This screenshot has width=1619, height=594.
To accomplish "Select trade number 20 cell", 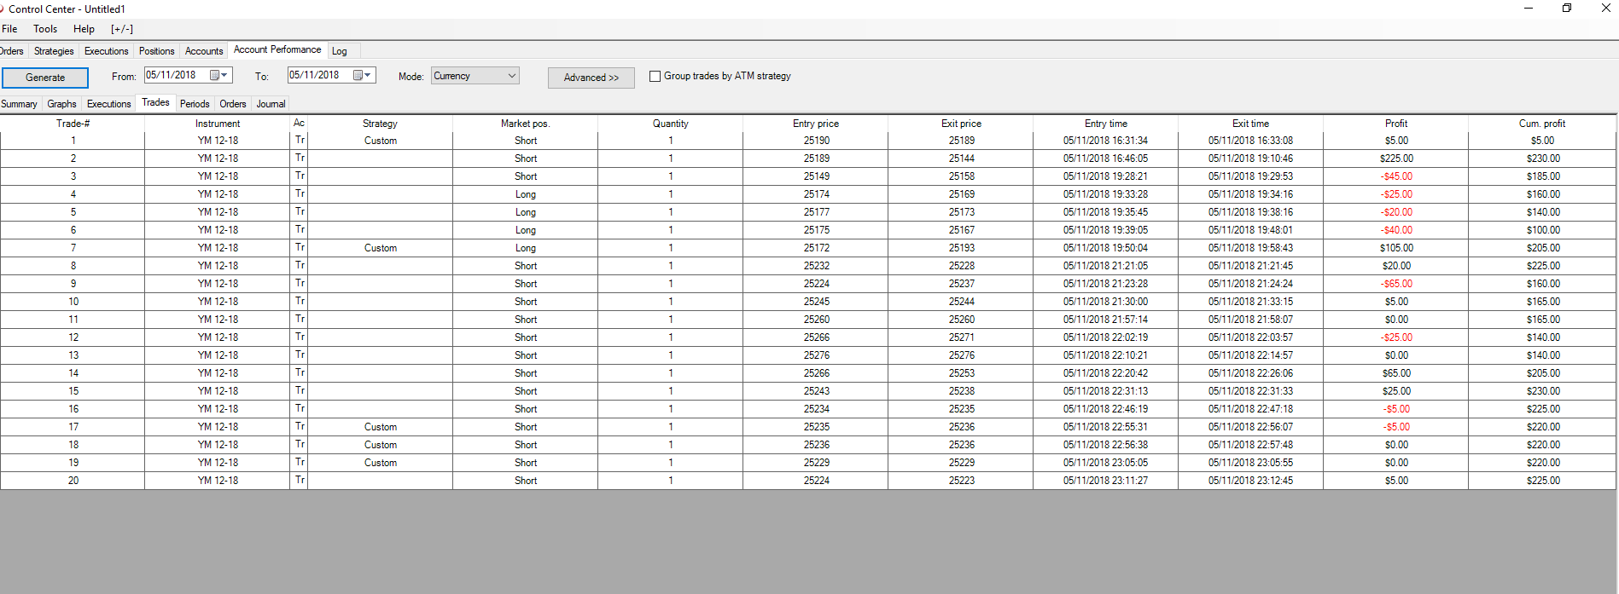I will [73, 481].
